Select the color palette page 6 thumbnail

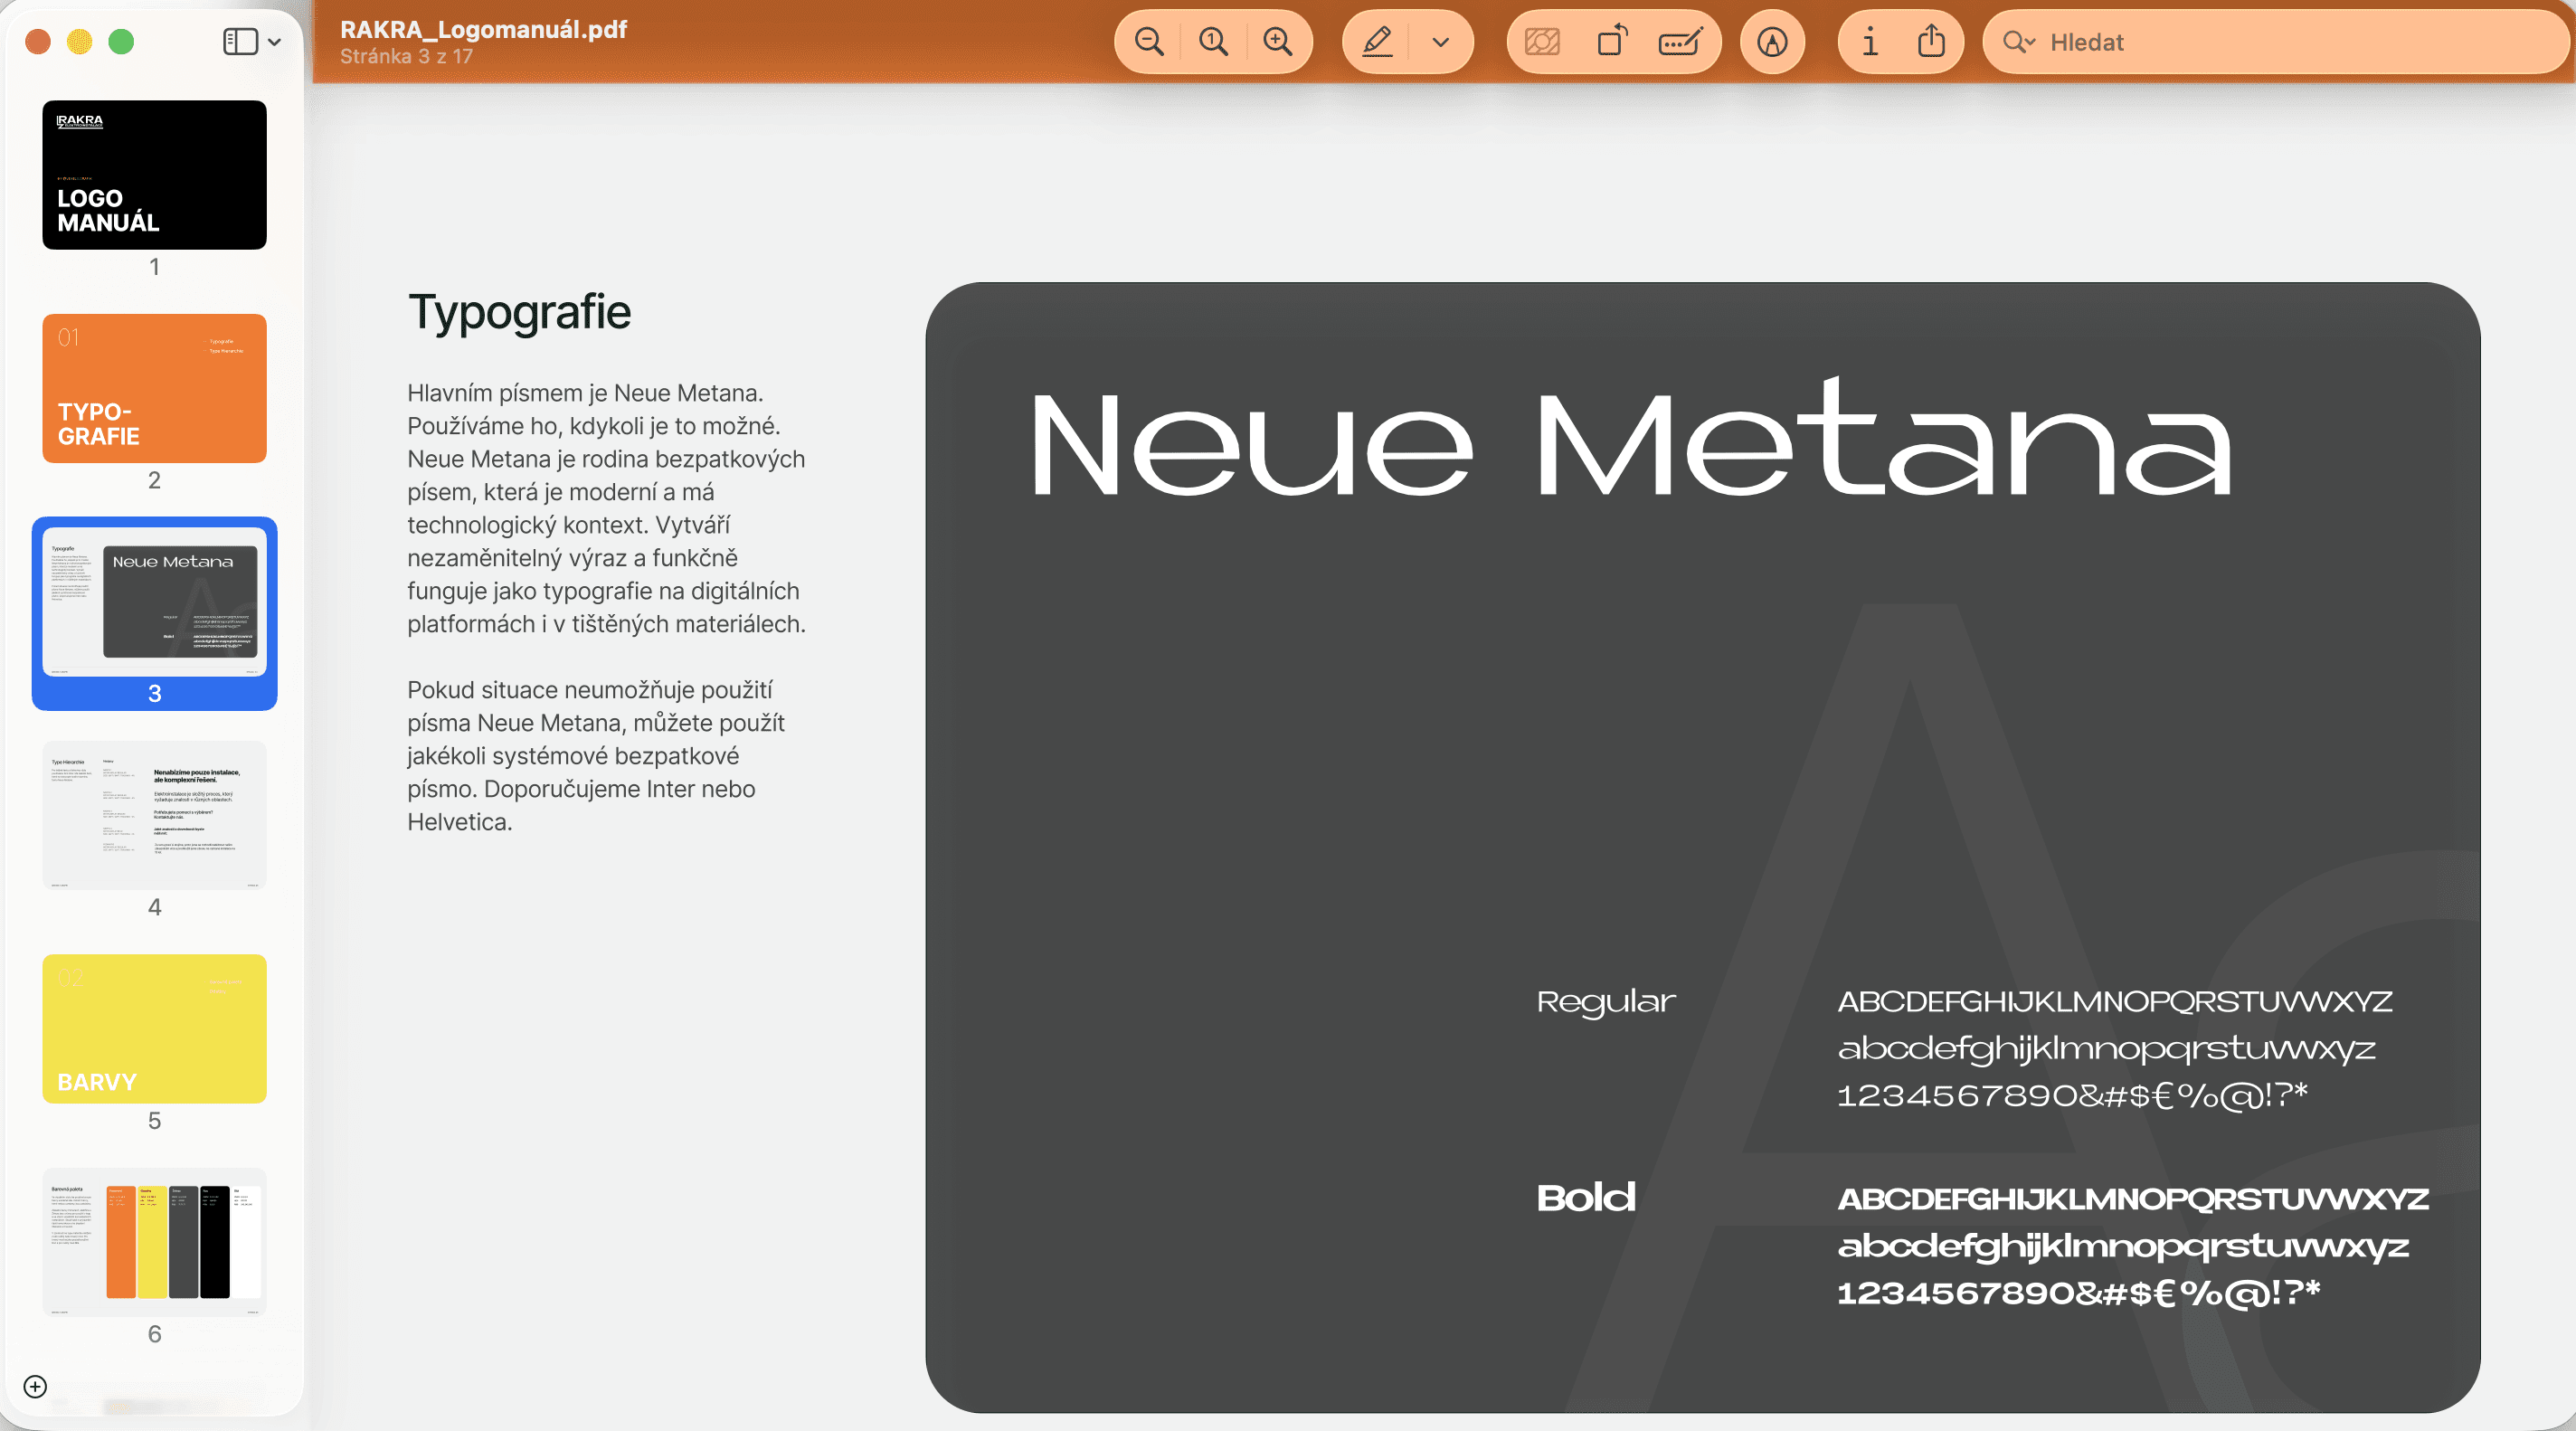154,1242
